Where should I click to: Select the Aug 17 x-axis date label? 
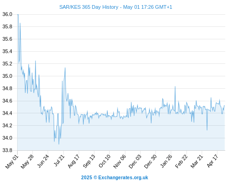(74, 161)
